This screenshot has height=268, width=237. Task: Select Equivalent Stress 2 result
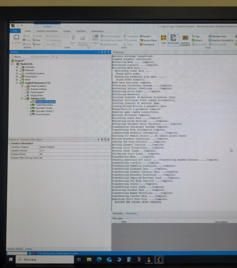pos(45,111)
